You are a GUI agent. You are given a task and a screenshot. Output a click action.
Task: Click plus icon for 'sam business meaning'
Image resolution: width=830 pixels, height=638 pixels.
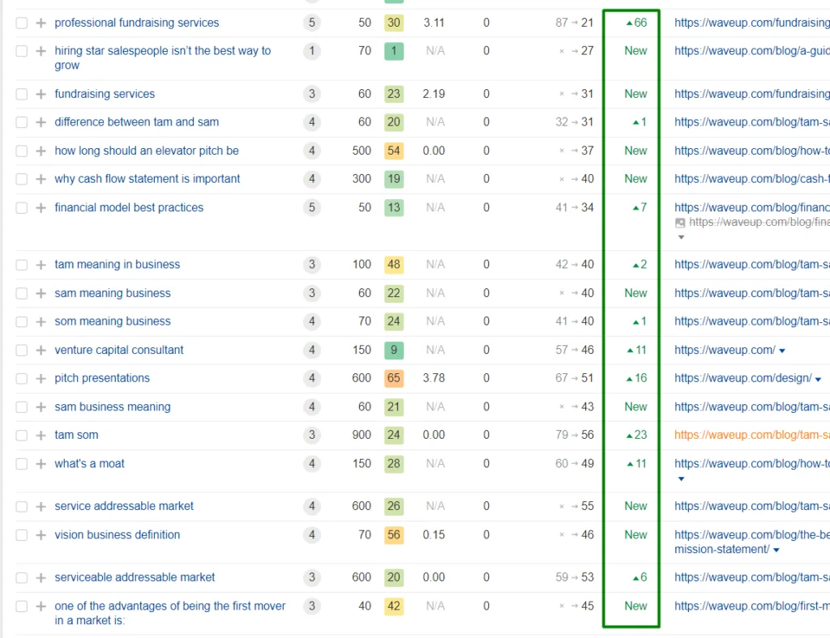[41, 407]
